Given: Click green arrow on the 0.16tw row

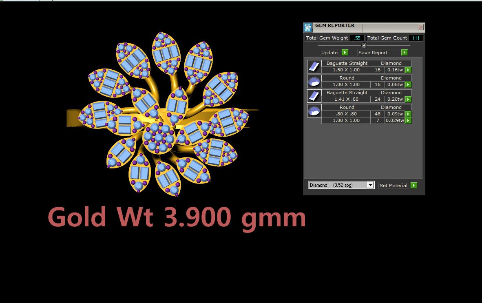Looking at the screenshot, I should pyautogui.click(x=408, y=70).
